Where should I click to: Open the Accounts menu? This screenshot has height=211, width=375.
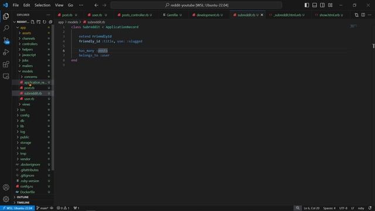pos(6,188)
